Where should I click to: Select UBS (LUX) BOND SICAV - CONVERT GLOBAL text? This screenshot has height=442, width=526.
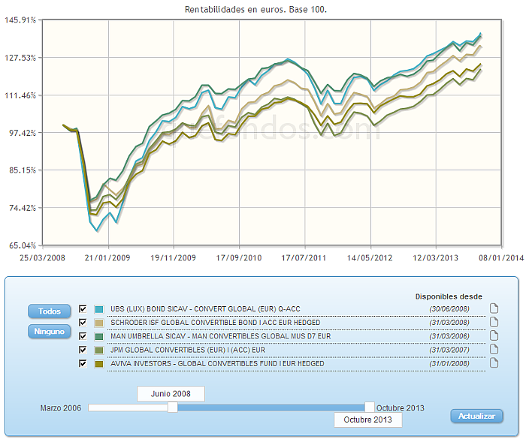(x=205, y=309)
